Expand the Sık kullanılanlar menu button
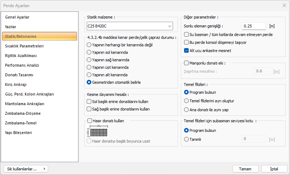This screenshot has height=175, width=290. click(x=25, y=169)
